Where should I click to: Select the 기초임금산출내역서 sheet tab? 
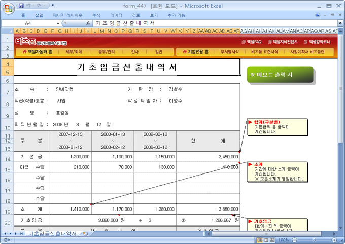(x=52, y=233)
